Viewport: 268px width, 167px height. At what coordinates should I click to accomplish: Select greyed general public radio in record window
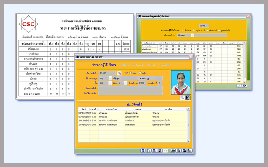pyautogui.click(x=159, y=65)
